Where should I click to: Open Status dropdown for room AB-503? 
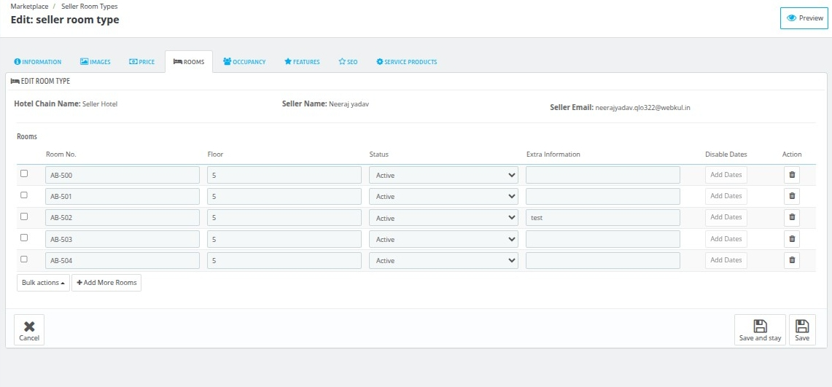pyautogui.click(x=443, y=239)
